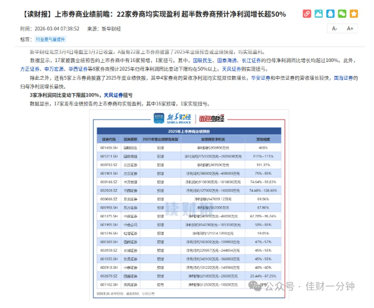
Task: Click table cell 000166.SZ
Action: click(109, 182)
